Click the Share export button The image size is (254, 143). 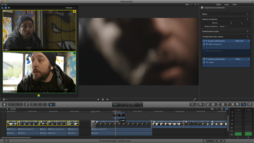[x=250, y=104]
